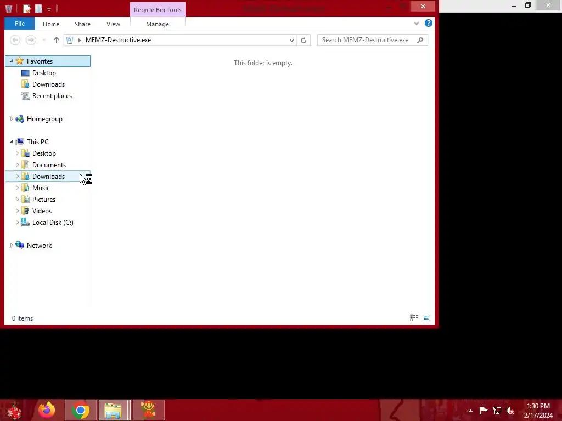Open the Customize Quick Access Toolbar arrow
This screenshot has width=562, height=421.
[x=49, y=9]
